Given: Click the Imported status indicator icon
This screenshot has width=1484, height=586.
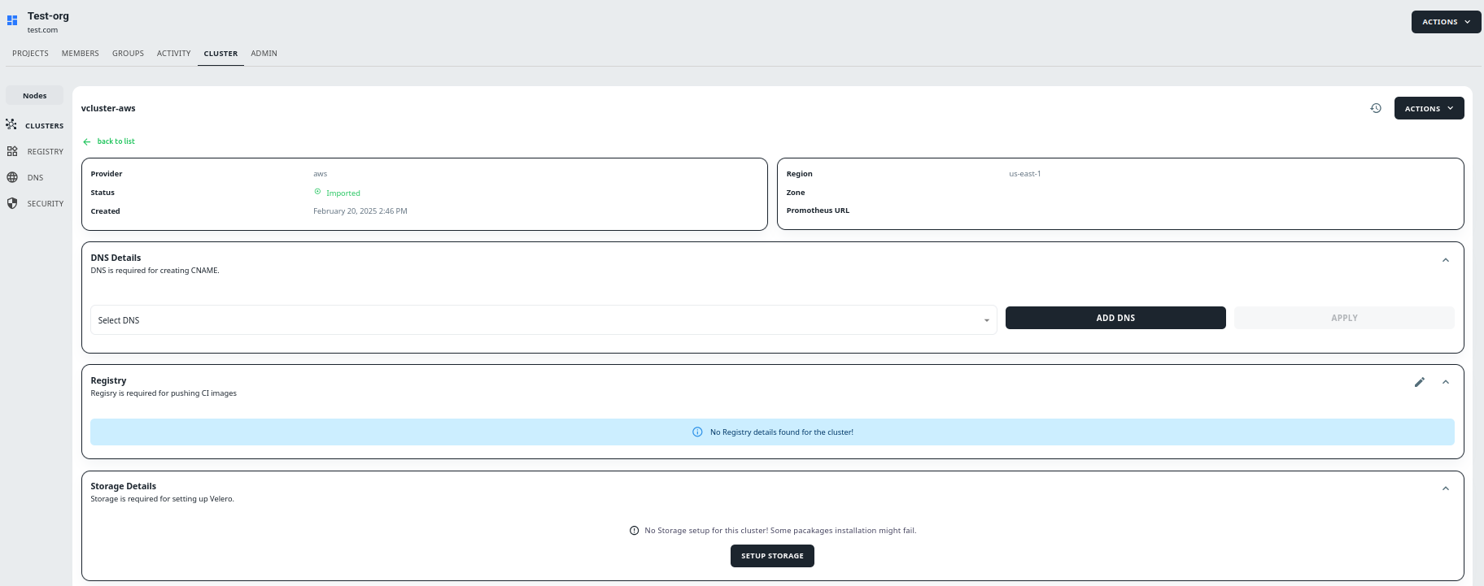Looking at the screenshot, I should pyautogui.click(x=317, y=192).
